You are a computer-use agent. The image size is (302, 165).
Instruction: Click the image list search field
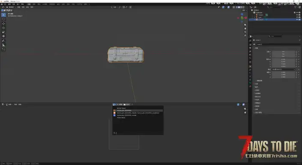pyautogui.click(x=138, y=133)
